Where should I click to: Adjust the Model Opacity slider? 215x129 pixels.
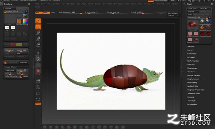coord(13,76)
